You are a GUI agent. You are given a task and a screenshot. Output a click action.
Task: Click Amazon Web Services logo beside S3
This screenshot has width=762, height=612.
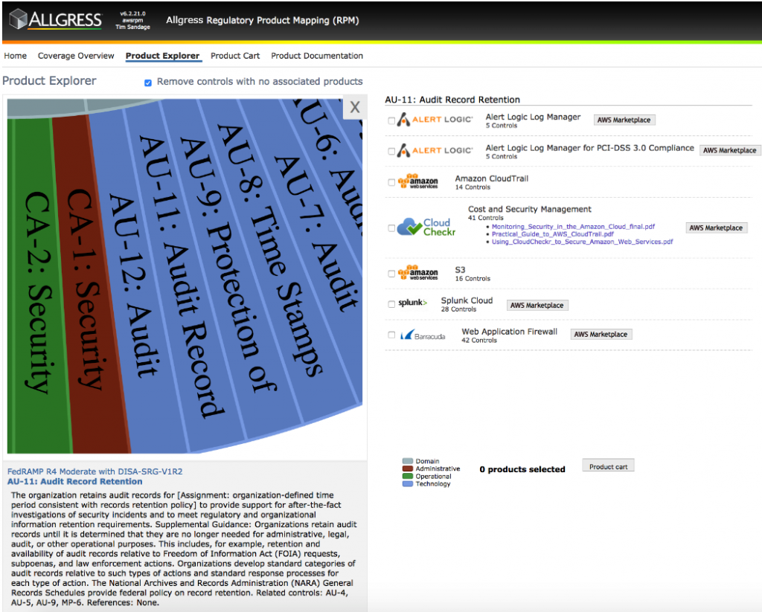(x=418, y=273)
